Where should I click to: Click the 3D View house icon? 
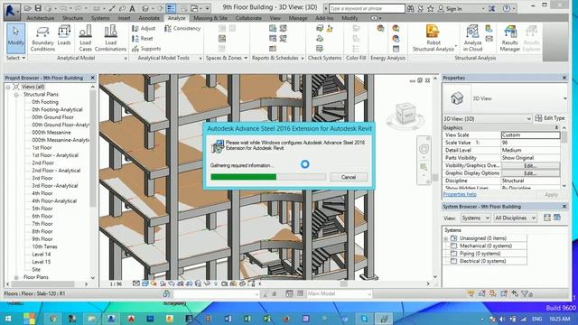pos(457,98)
